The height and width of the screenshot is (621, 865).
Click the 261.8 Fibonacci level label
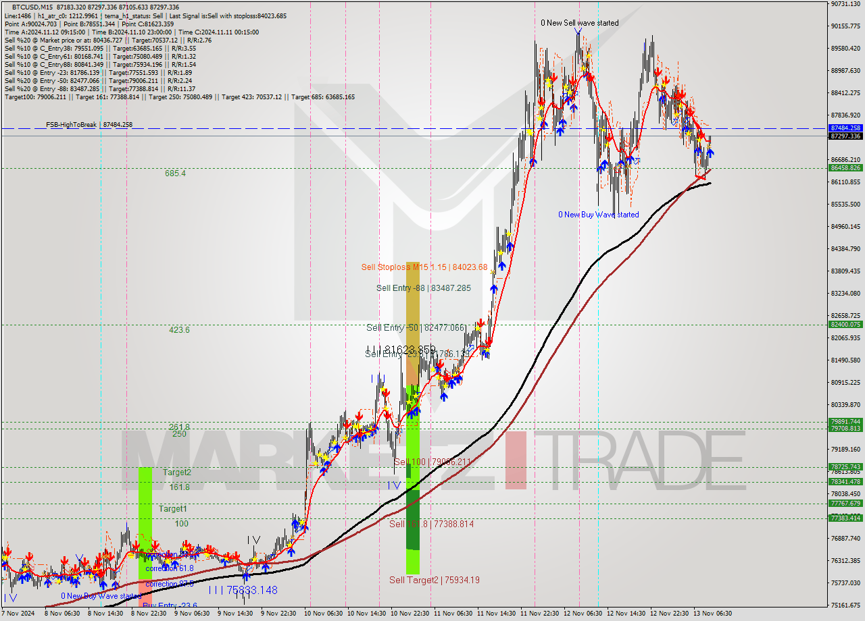(179, 427)
